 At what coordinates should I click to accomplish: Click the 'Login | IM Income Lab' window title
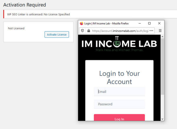pos(106,24)
